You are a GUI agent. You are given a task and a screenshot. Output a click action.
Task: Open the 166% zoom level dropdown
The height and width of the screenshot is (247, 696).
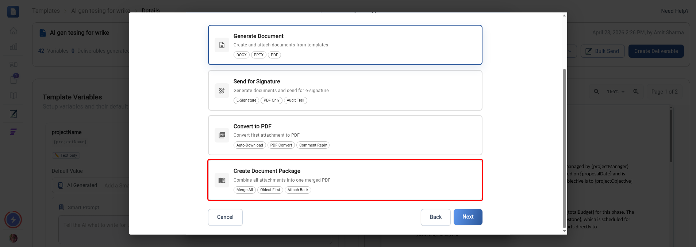coord(616,92)
